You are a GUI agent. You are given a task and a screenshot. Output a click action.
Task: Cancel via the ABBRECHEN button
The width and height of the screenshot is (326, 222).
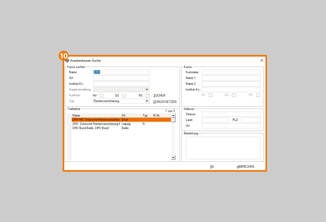[245, 167]
